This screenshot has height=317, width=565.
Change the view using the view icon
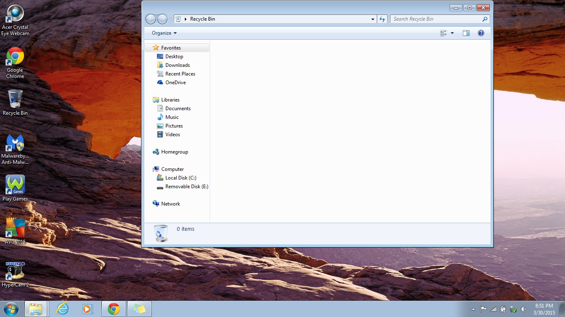pos(444,33)
